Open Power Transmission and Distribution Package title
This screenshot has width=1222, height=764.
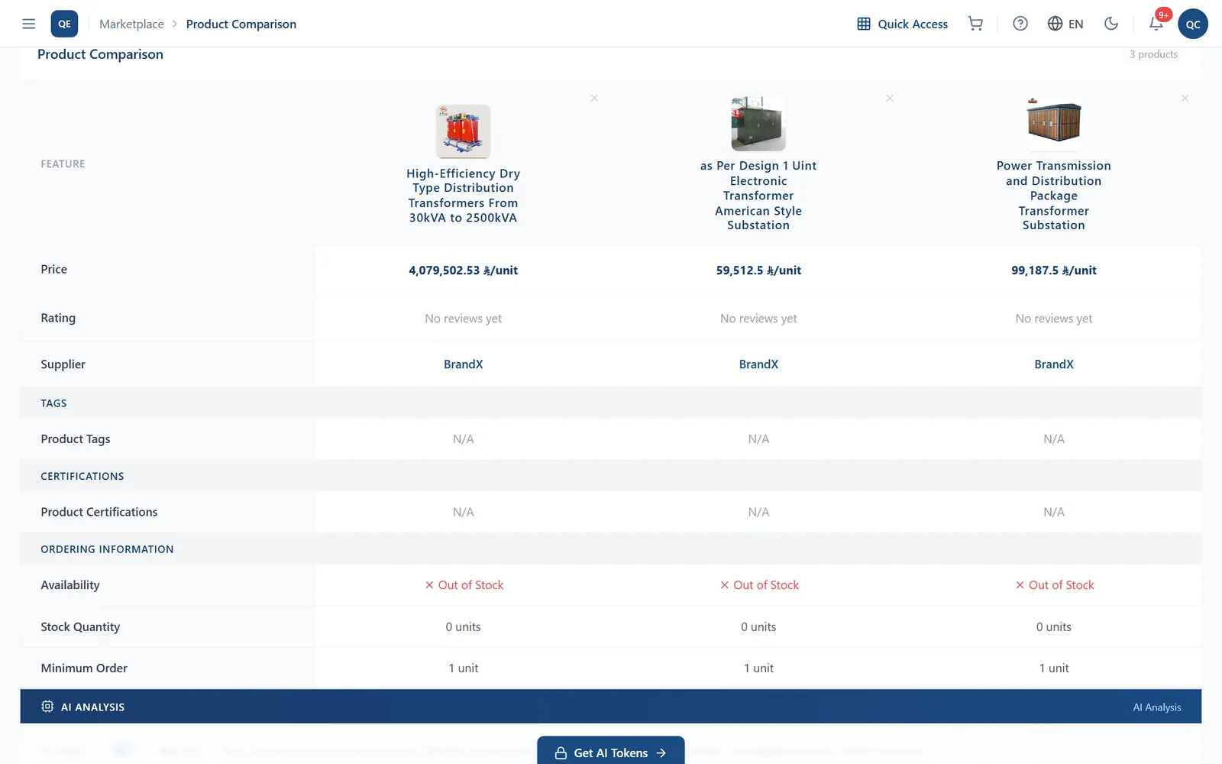click(1054, 196)
